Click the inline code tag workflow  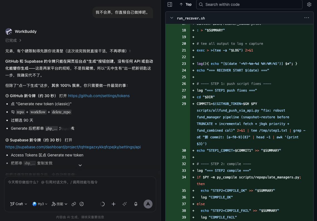(38, 112)
